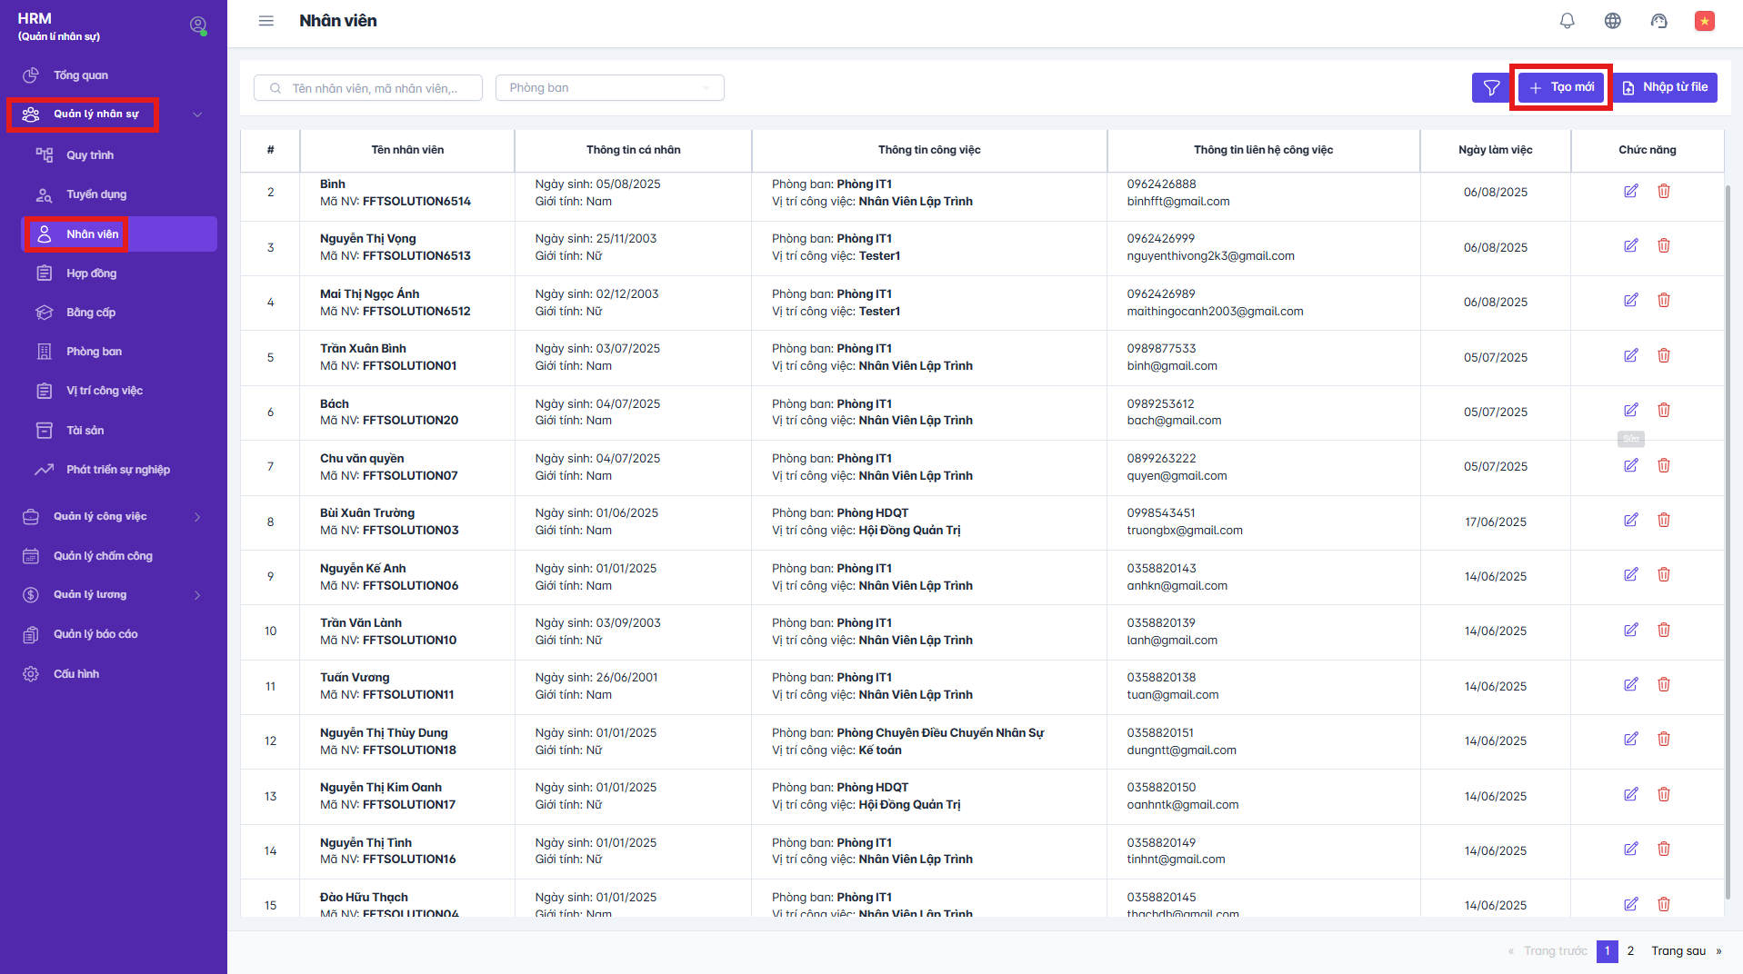Click the notification bell icon
The height and width of the screenshot is (974, 1743).
click(x=1567, y=21)
